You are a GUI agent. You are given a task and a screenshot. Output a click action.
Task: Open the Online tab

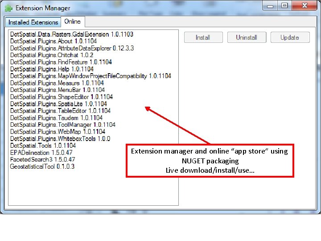(73, 21)
